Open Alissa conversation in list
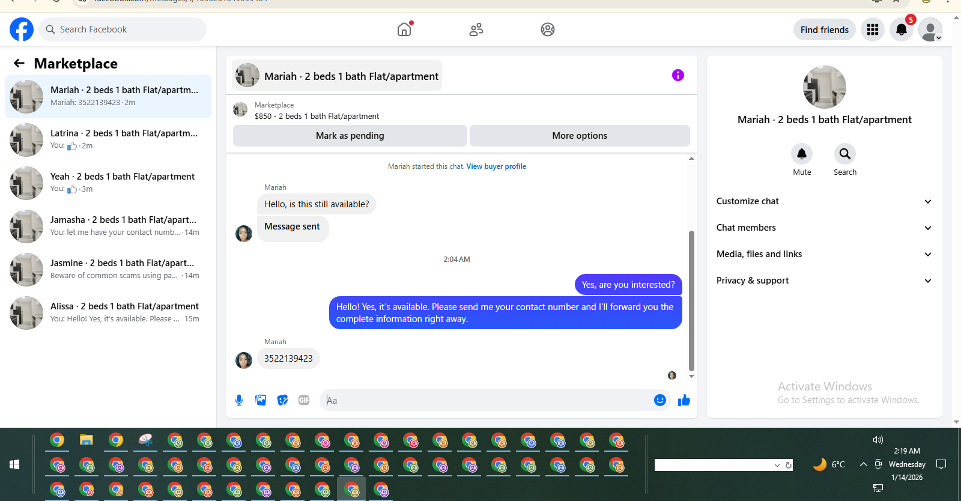The height and width of the screenshot is (501, 961). click(x=108, y=313)
